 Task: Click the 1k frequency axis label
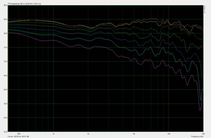53,134
